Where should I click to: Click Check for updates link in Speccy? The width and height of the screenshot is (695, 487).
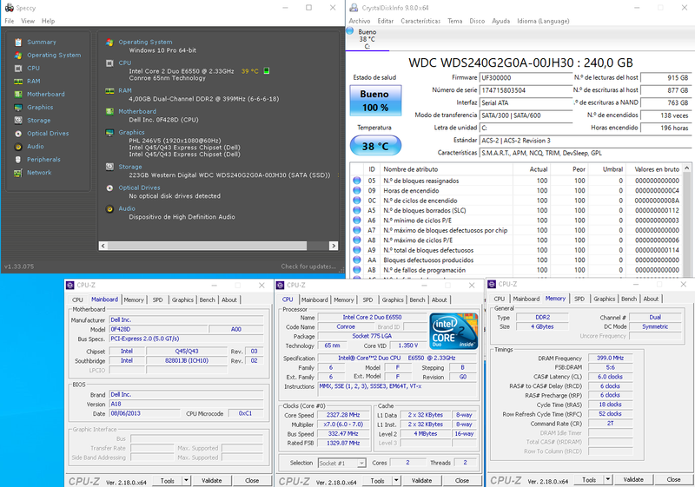coord(308,267)
